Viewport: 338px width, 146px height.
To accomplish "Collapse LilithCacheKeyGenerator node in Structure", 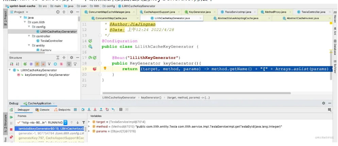I will pyautogui.click(x=10, y=70).
